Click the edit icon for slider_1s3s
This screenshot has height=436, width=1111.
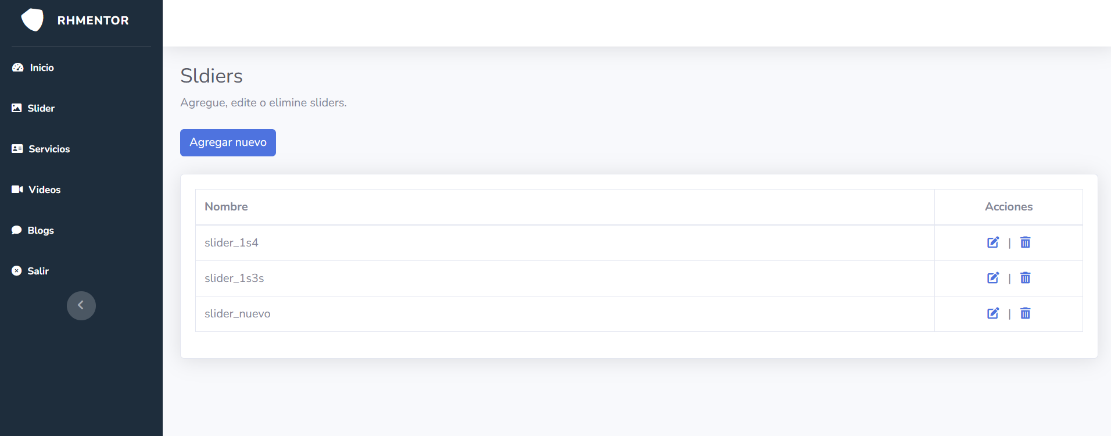click(993, 278)
